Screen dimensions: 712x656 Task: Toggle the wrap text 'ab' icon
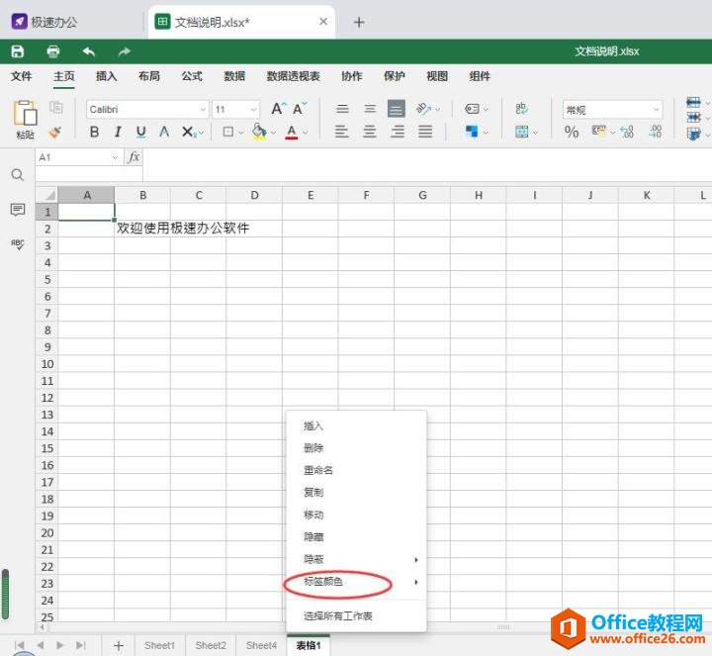click(x=521, y=108)
